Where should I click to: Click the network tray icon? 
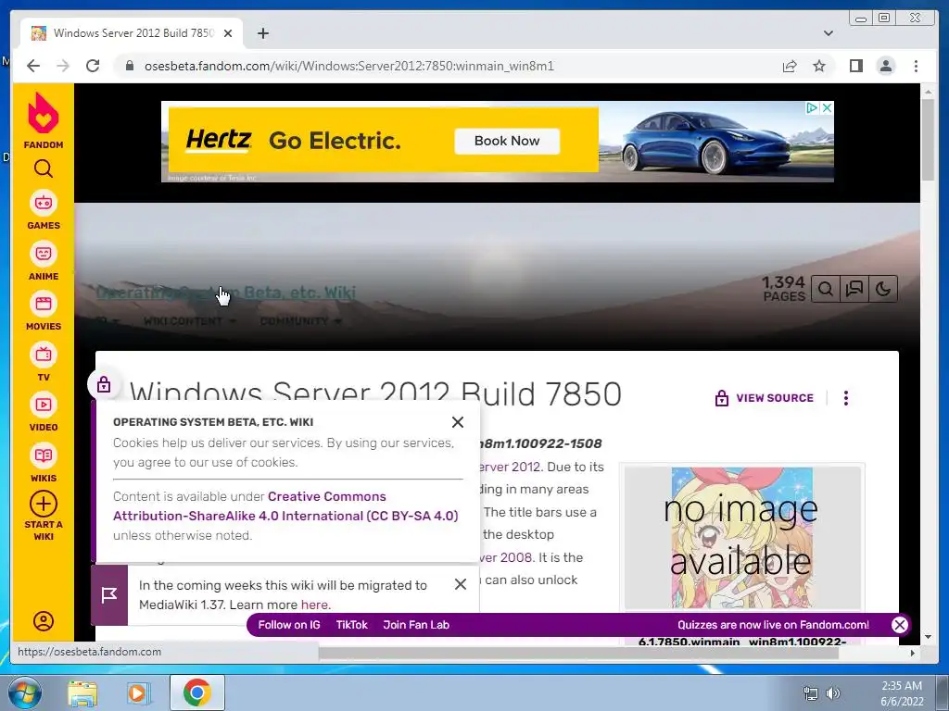[x=810, y=693]
